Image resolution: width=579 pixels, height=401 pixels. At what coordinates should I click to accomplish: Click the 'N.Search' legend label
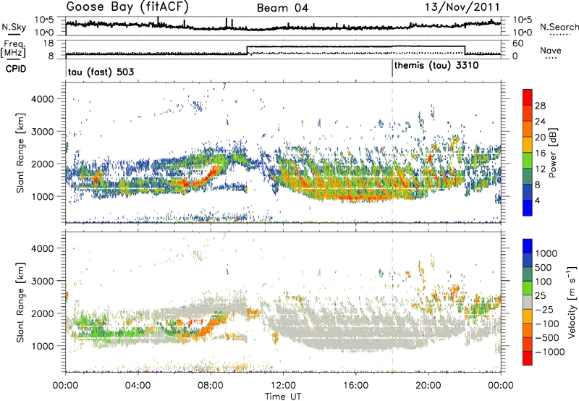(x=559, y=27)
